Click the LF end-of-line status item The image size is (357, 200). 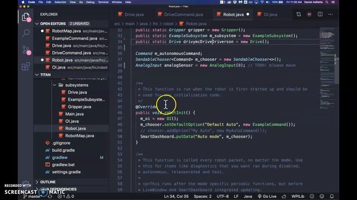pos(236,196)
